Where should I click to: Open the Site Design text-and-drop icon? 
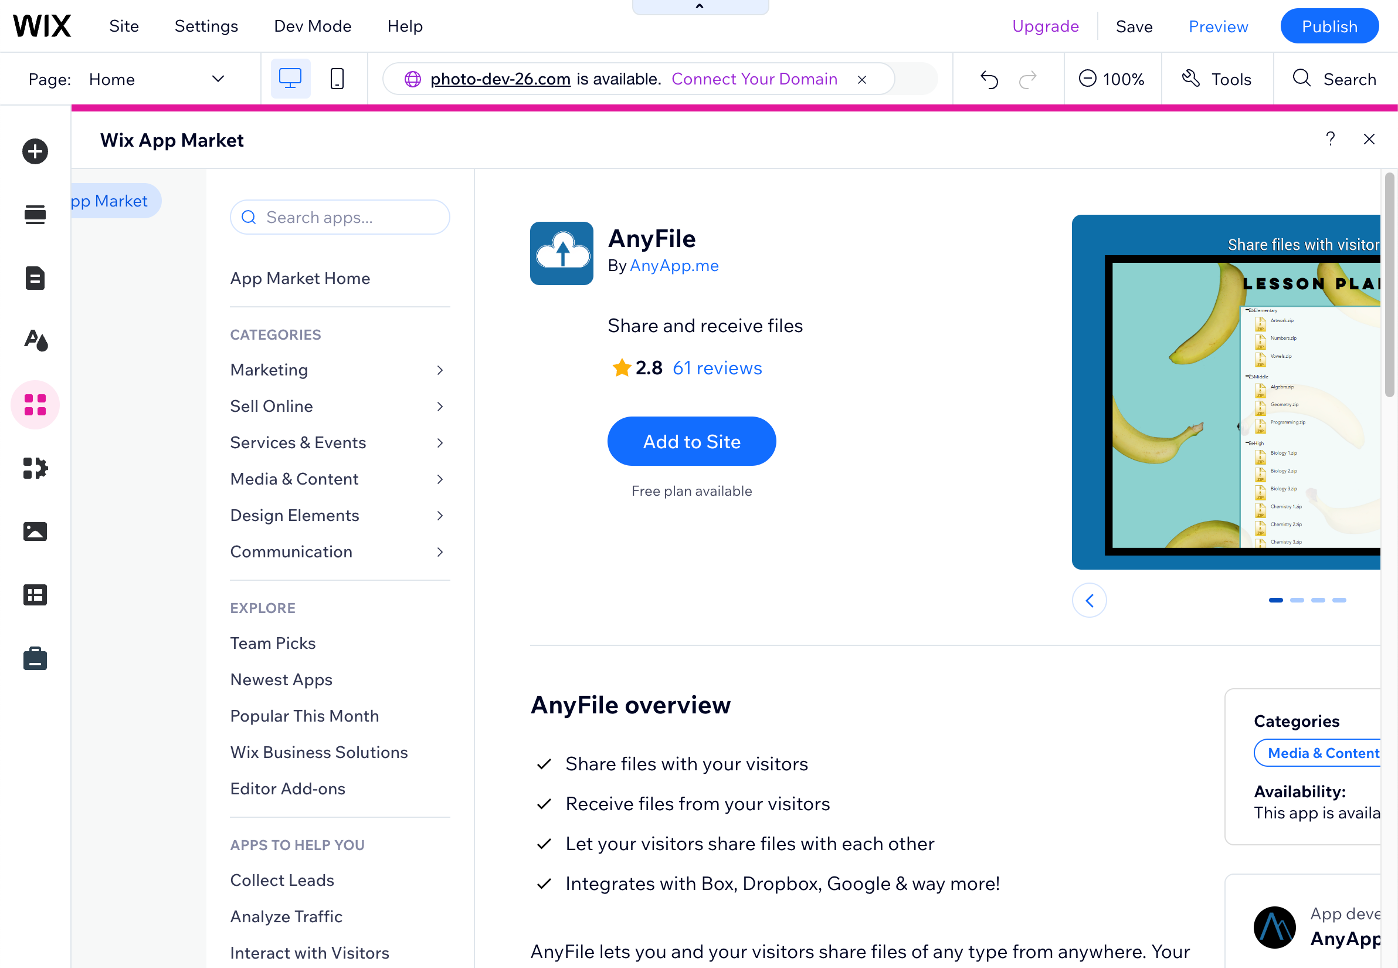[x=35, y=341]
